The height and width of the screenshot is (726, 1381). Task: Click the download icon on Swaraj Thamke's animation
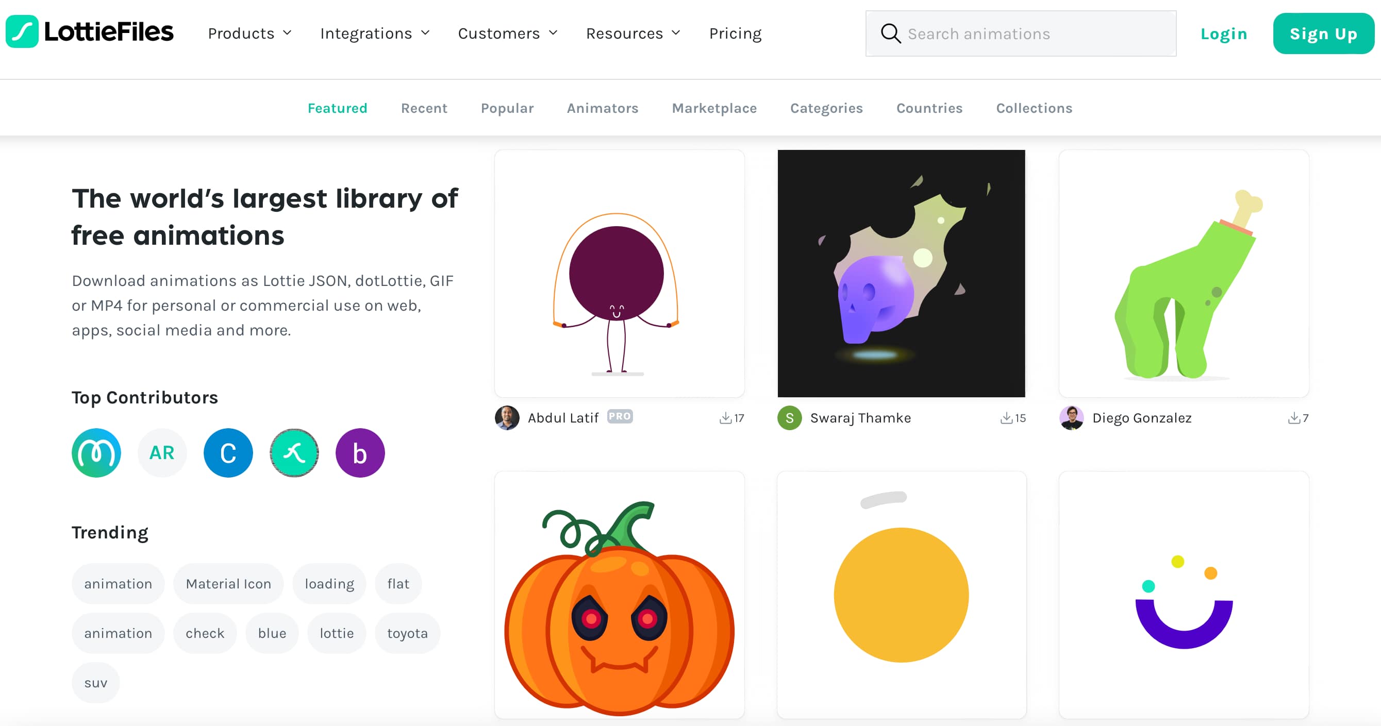(x=1007, y=418)
